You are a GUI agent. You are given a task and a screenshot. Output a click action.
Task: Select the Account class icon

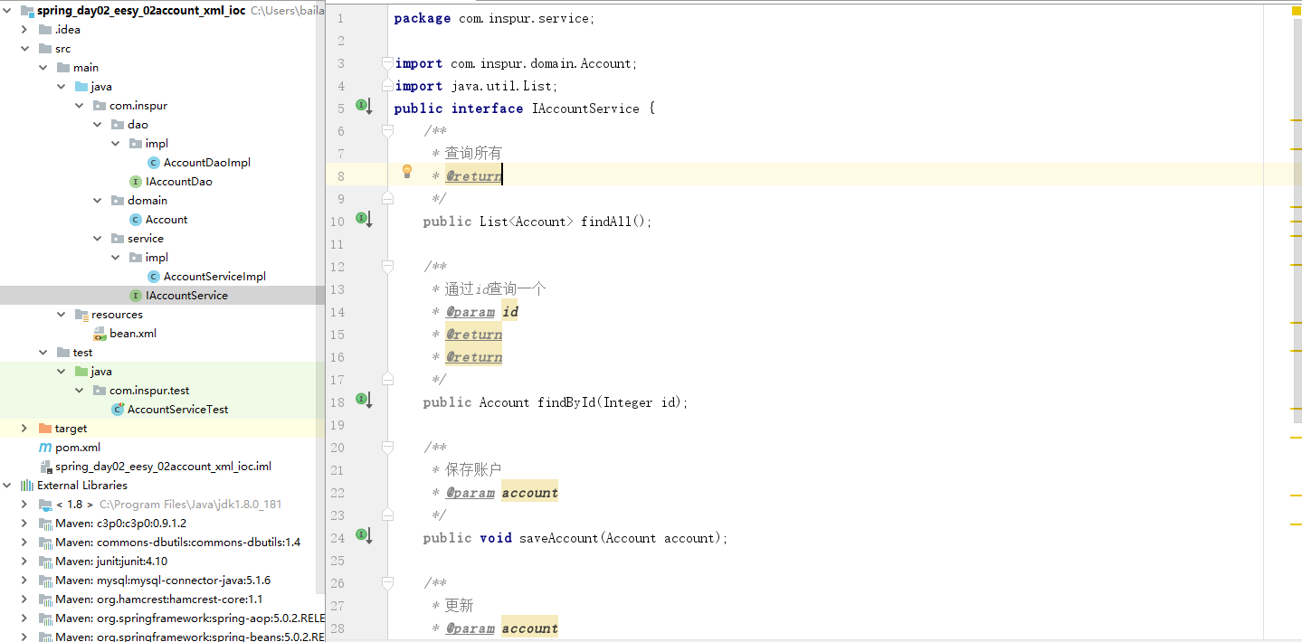point(136,220)
